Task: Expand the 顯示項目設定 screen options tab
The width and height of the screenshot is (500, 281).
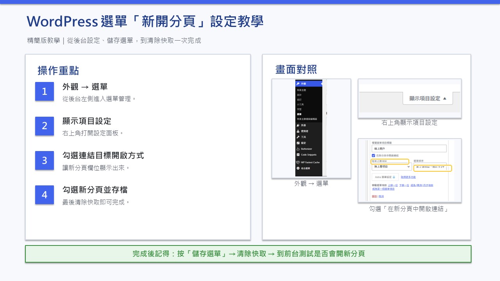Action: click(428, 99)
